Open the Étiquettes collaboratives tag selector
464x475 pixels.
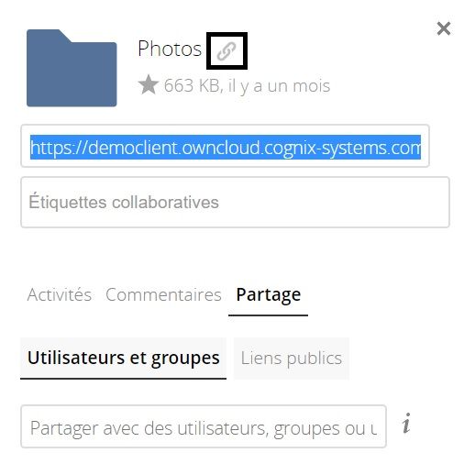pos(235,202)
